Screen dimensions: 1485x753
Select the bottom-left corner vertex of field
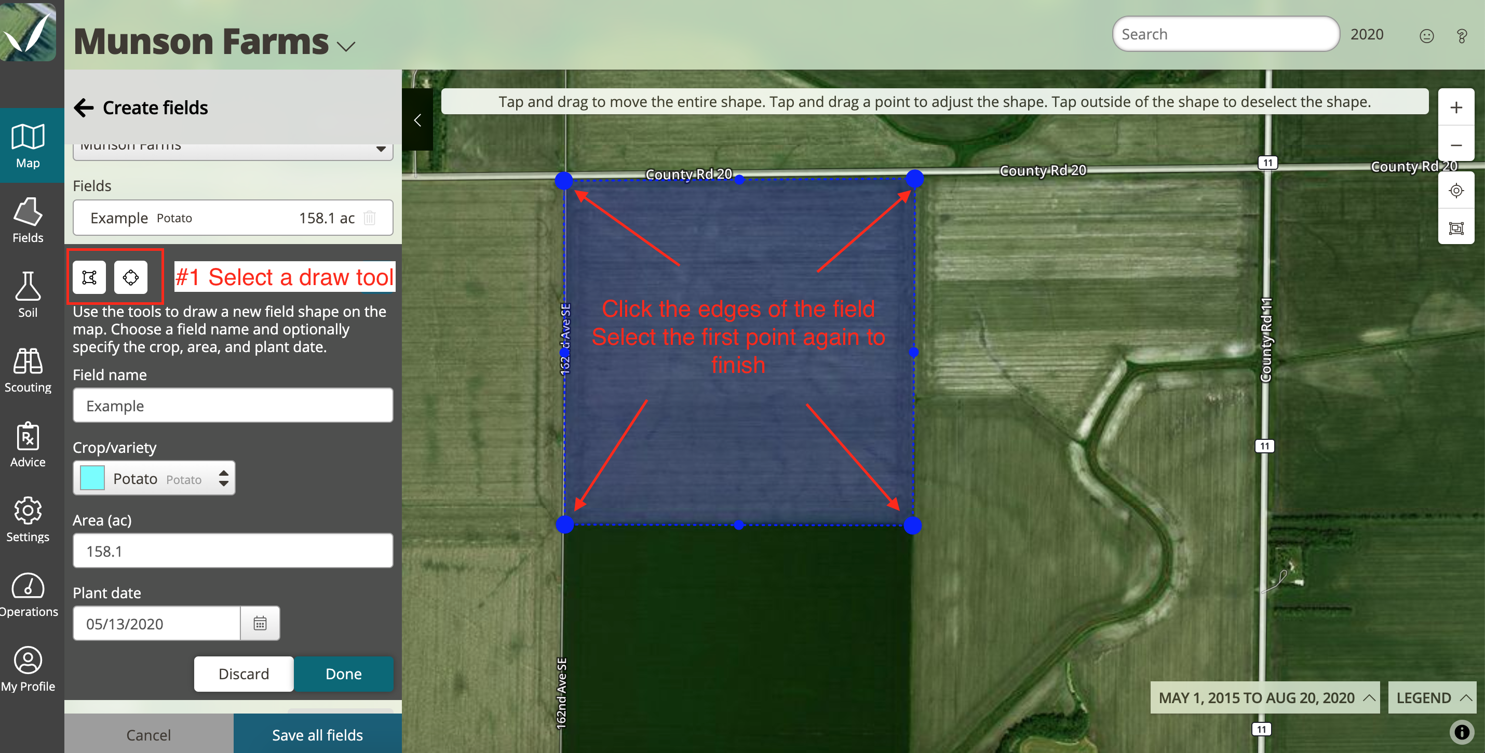565,524
